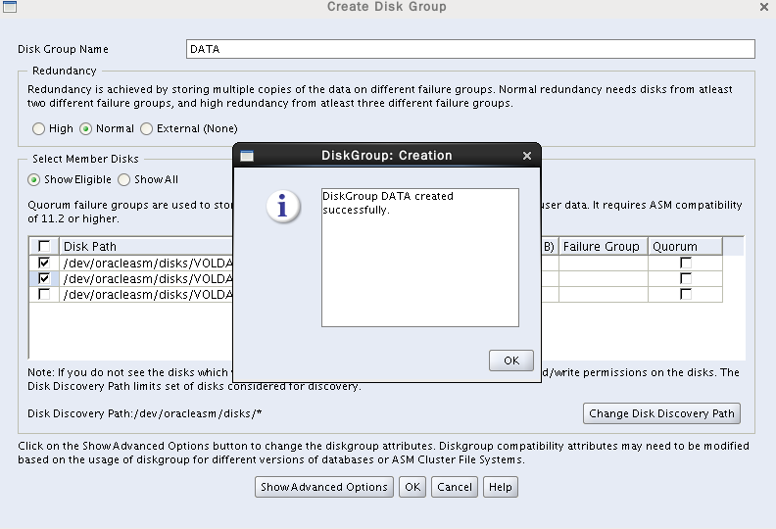Click the Disk Group Name field

470,49
